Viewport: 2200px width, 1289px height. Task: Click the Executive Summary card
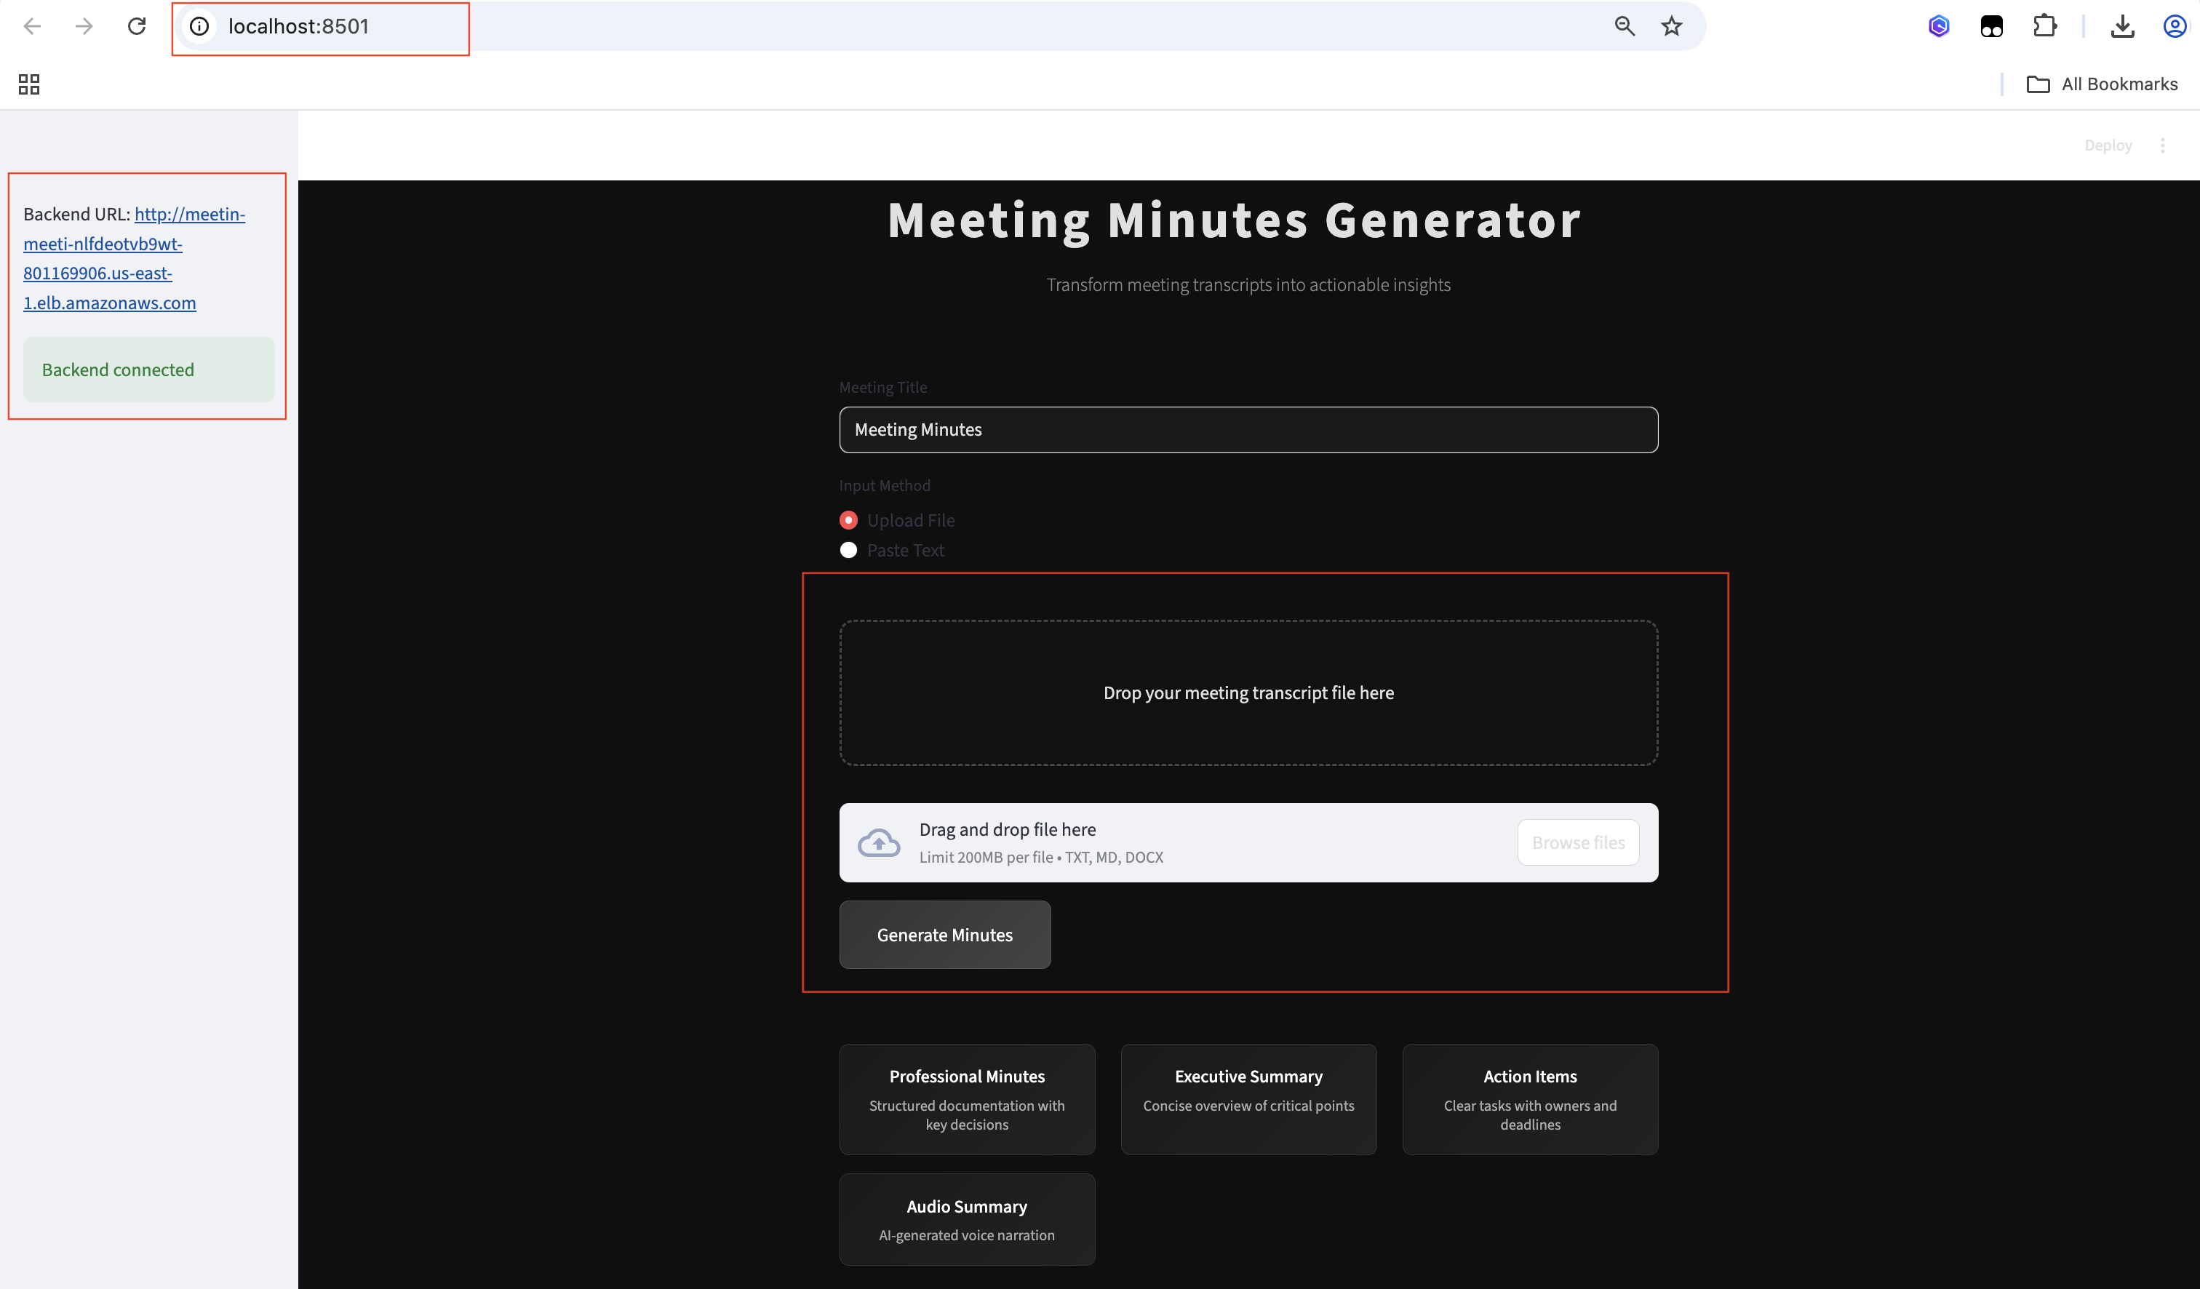[x=1248, y=1098]
